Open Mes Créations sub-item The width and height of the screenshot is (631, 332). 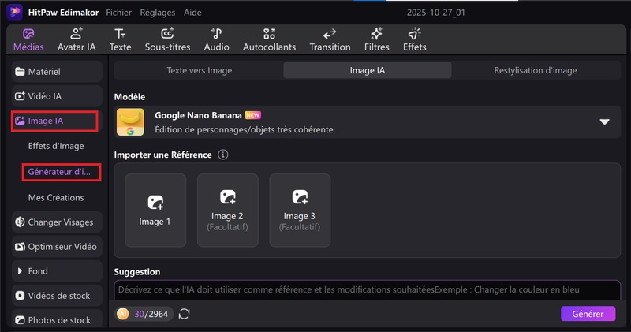tap(56, 198)
